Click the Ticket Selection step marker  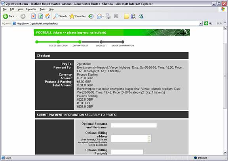[58, 42]
